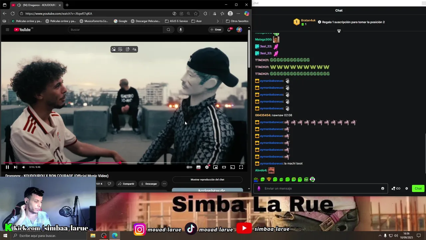This screenshot has height=240, width=426.
Task: Open the YouTube account avatar menu
Action: click(x=239, y=30)
